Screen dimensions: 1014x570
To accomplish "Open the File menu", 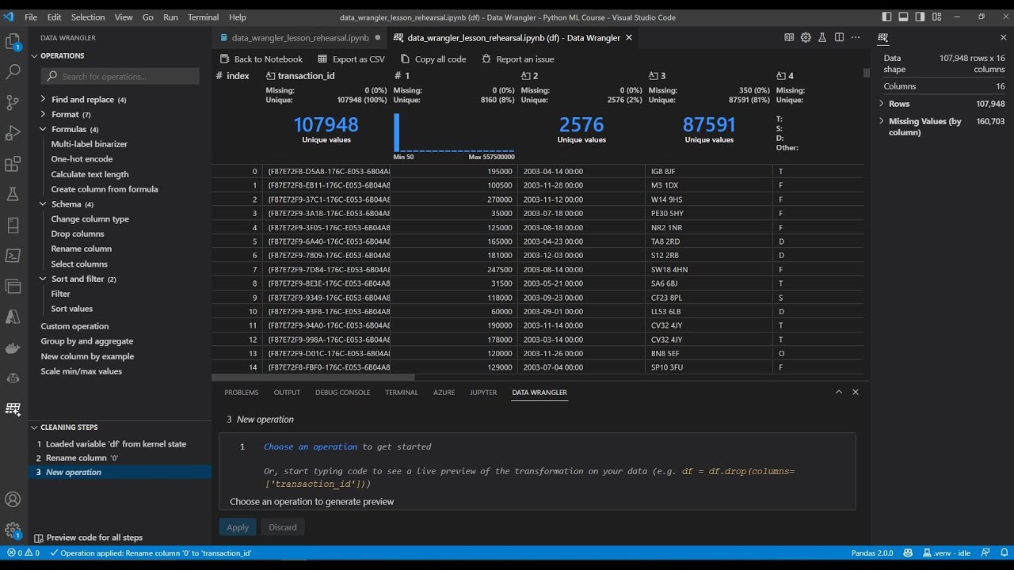I will click(31, 17).
